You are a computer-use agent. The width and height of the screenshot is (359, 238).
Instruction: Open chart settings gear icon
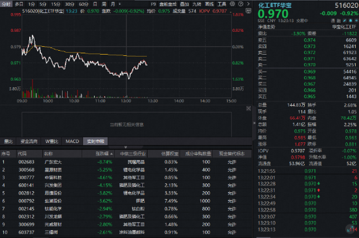coord(232,4)
